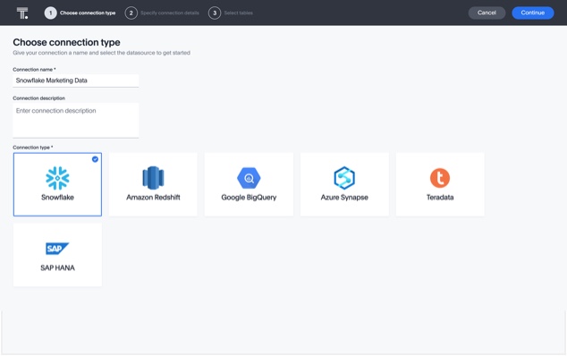Image resolution: width=567 pixels, height=356 pixels.
Task: Cancel the connection setup
Action: tap(487, 13)
